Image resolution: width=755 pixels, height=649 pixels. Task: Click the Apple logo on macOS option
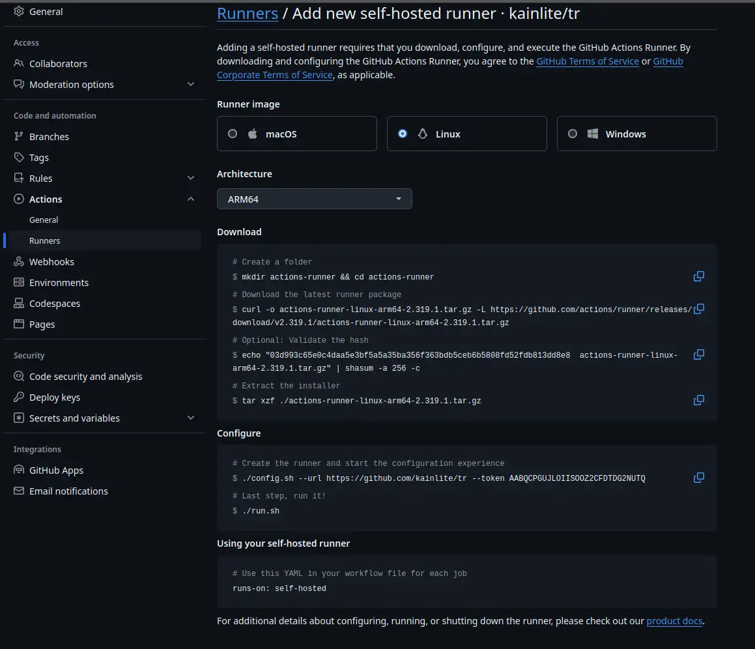click(252, 134)
